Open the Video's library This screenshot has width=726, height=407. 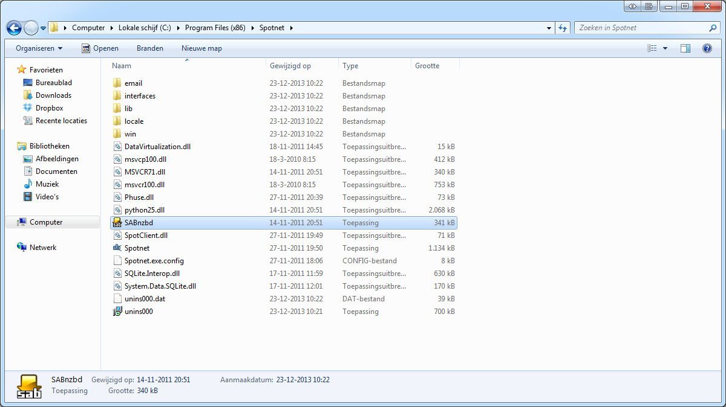pyautogui.click(x=47, y=197)
